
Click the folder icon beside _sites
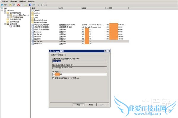(33, 13)
